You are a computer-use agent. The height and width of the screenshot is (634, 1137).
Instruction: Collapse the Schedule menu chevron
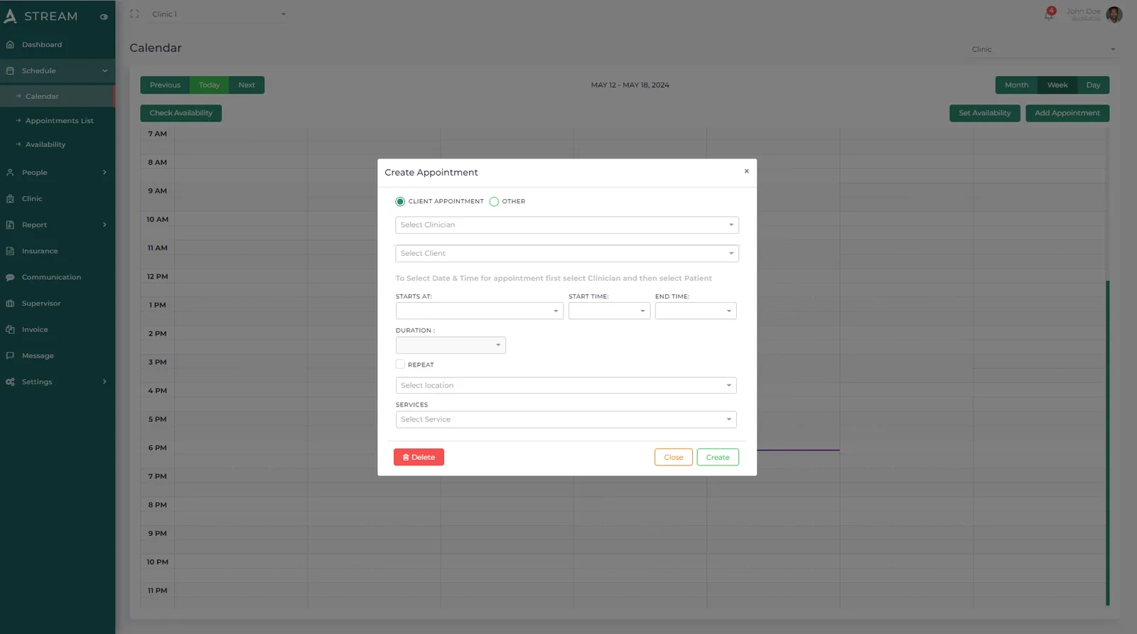click(104, 71)
